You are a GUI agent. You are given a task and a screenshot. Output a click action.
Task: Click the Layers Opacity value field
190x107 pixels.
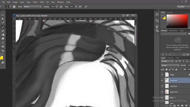pos(189,65)
